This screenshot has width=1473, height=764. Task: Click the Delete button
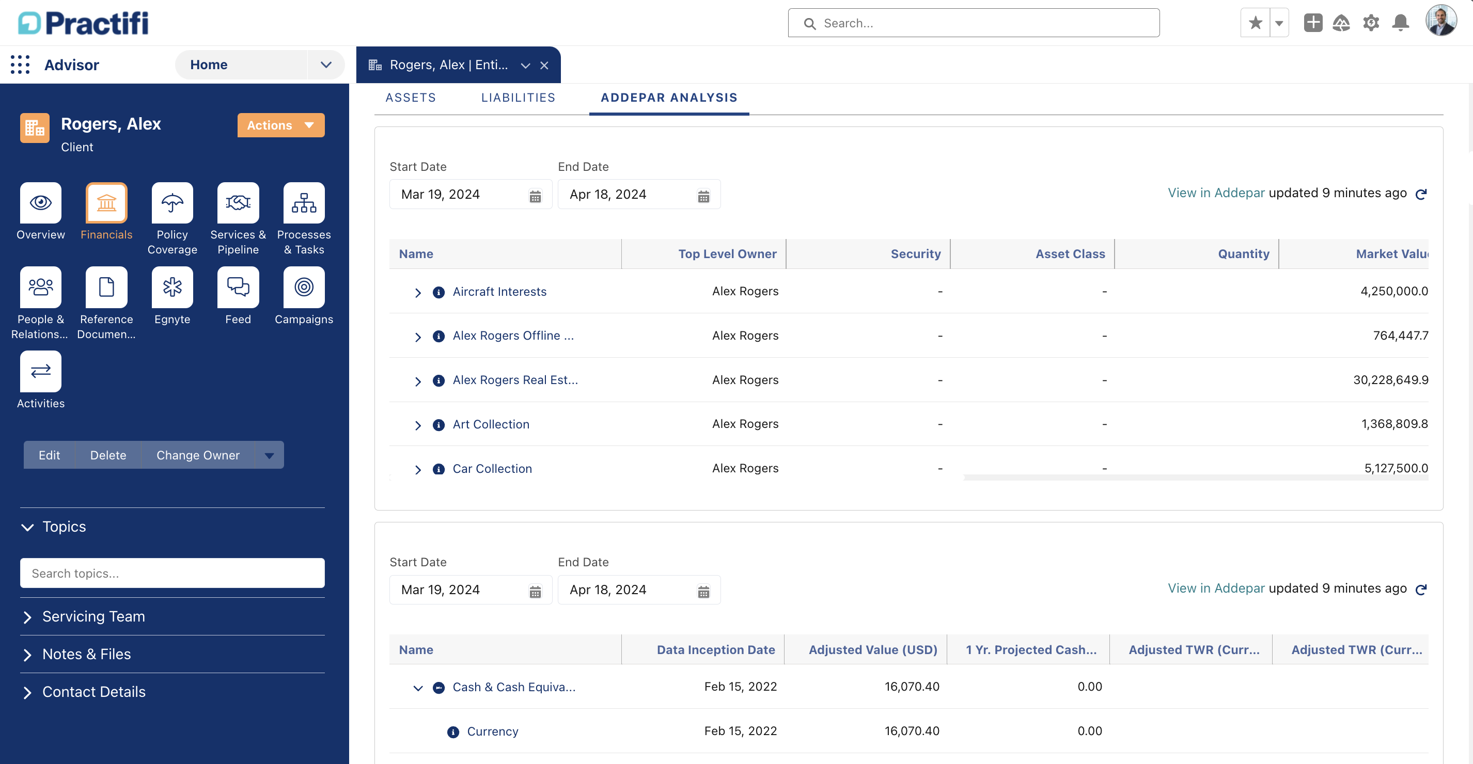click(108, 455)
